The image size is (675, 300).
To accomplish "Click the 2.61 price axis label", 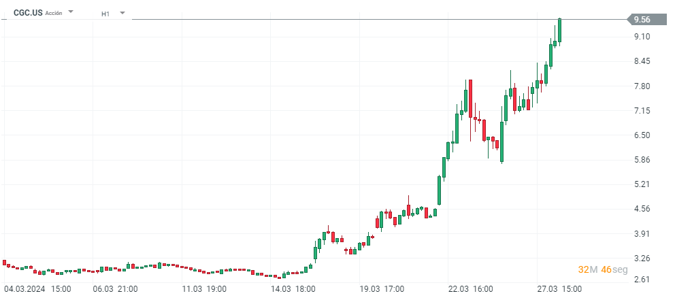I will pyautogui.click(x=641, y=279).
